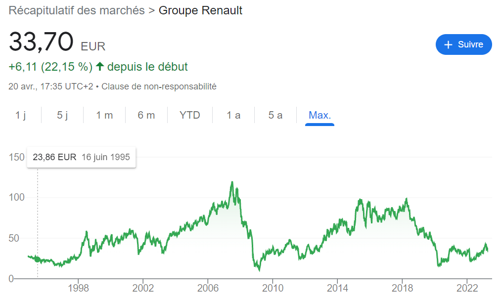
Task: Click the 33,70 current price value
Action: pos(42,42)
